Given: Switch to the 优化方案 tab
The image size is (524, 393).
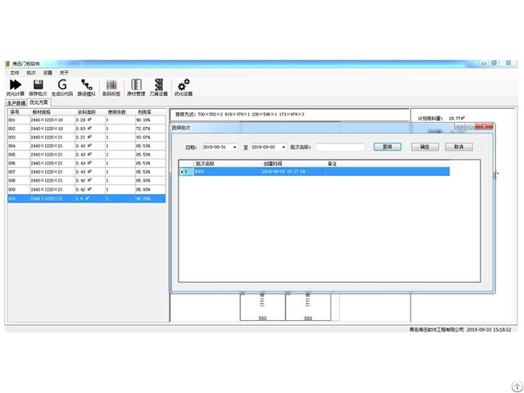Looking at the screenshot, I should (x=38, y=102).
